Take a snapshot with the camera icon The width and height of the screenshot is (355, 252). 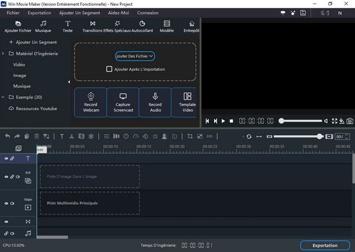(350, 121)
